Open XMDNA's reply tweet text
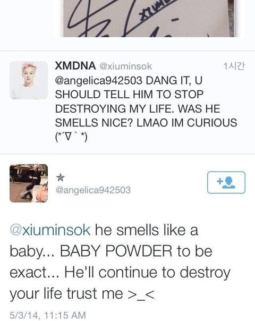Screen dimensions: 255x321 (x=146, y=109)
